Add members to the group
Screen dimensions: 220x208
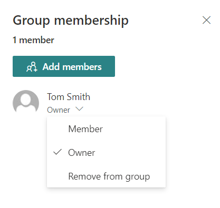[x=64, y=66]
